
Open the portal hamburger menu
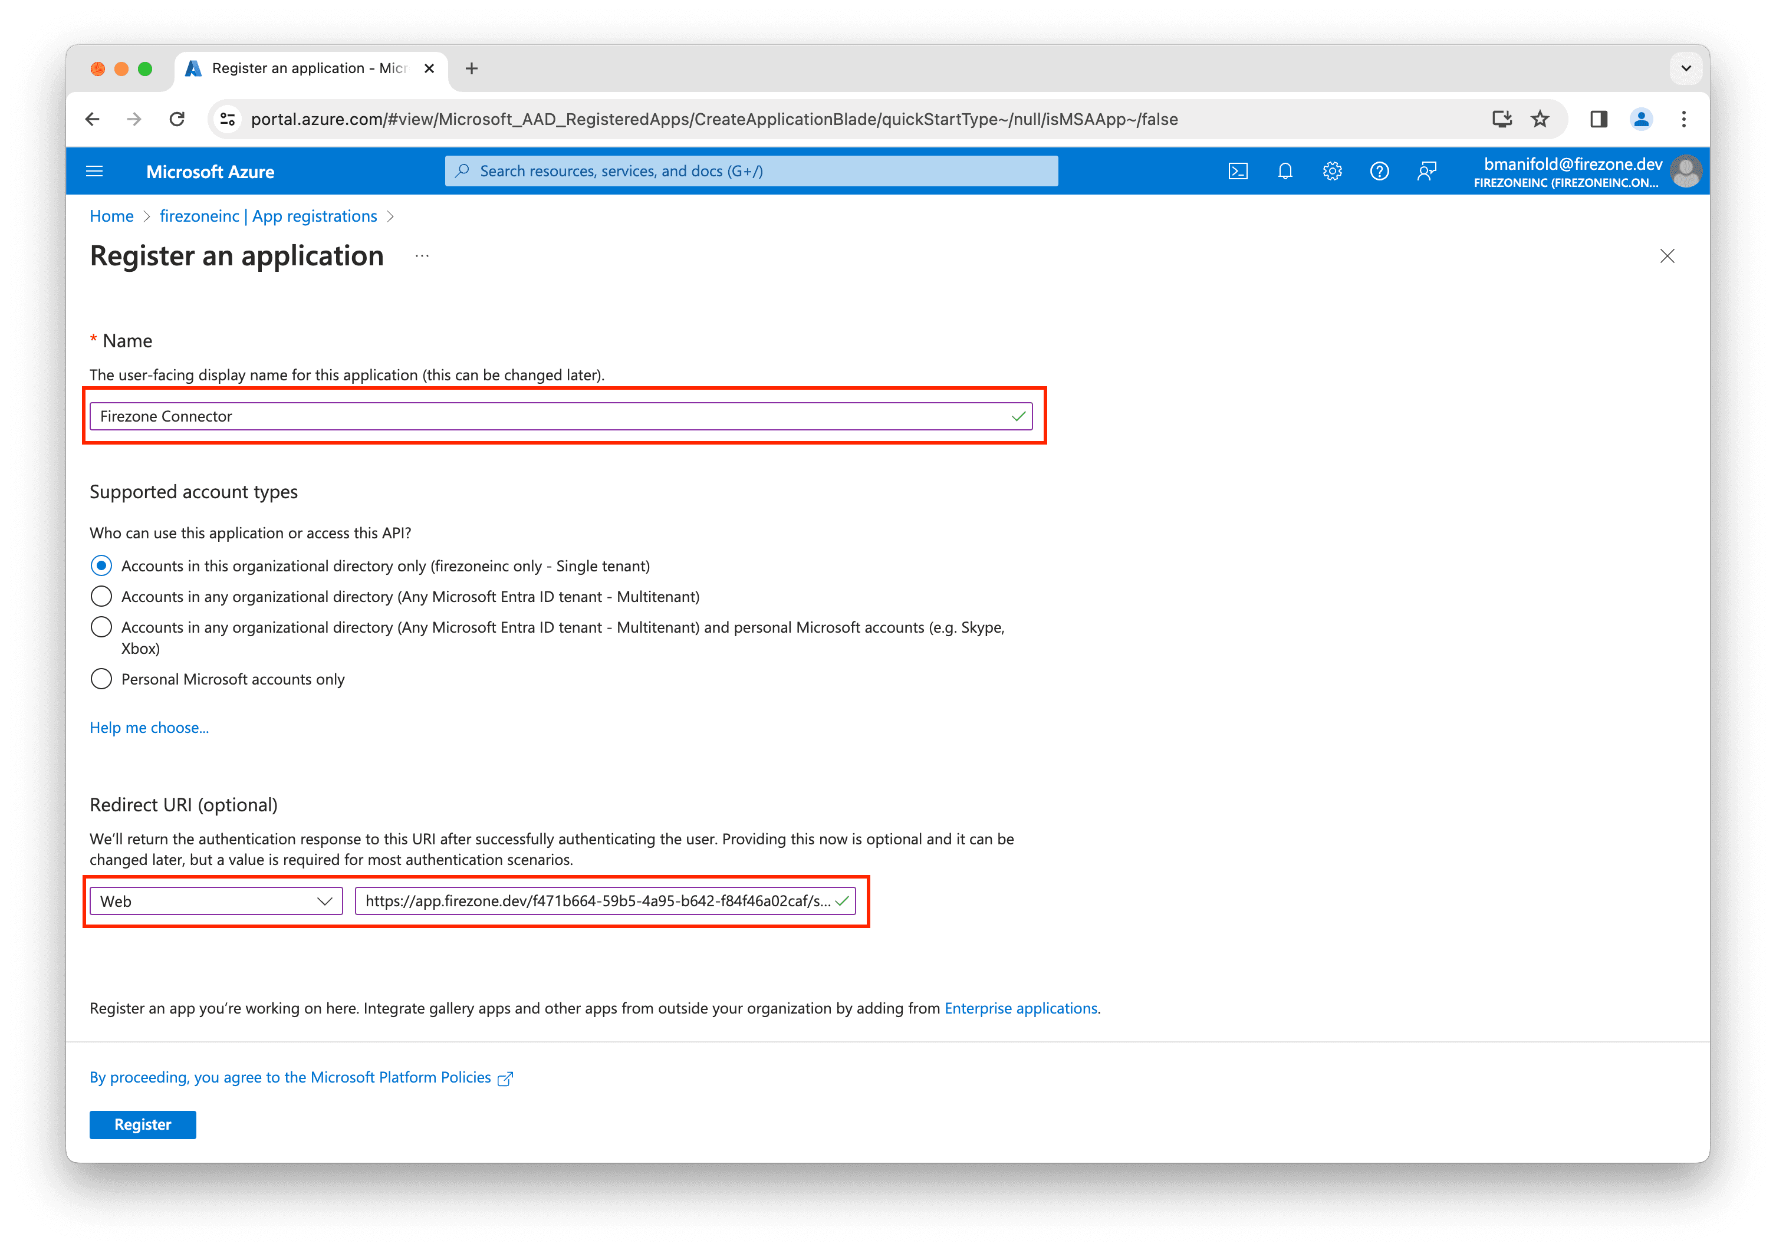pos(94,171)
